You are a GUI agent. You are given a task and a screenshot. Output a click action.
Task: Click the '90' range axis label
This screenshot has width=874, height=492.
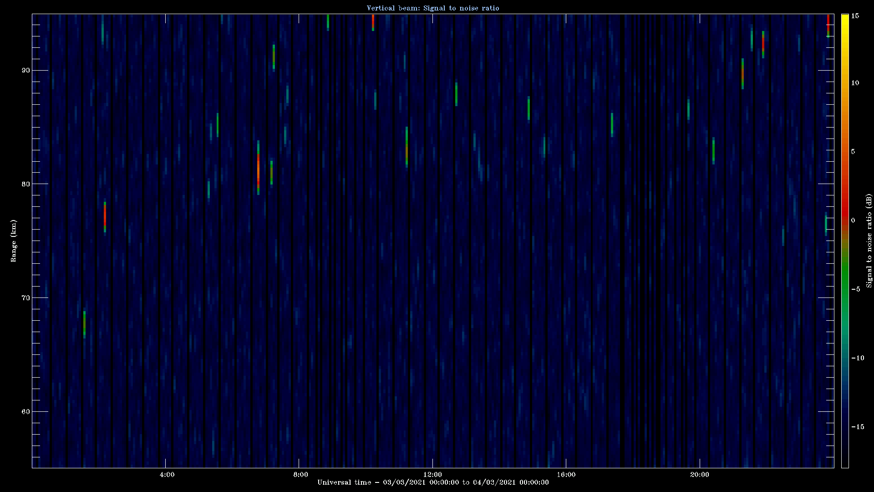[x=25, y=70]
